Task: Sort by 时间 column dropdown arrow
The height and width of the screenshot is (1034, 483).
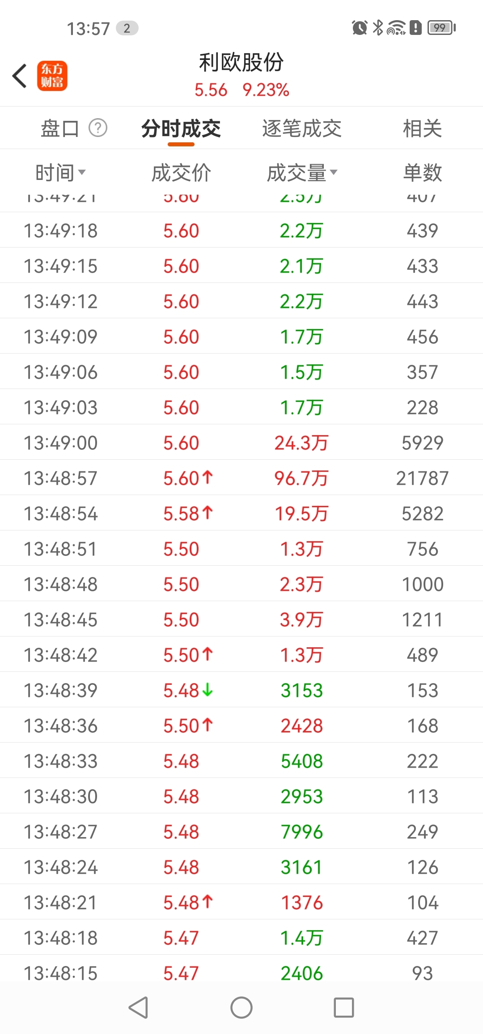Action: (82, 172)
